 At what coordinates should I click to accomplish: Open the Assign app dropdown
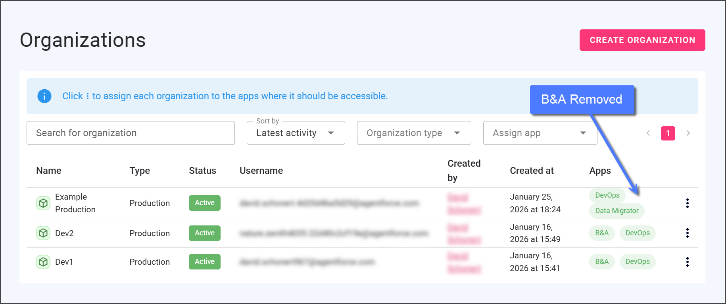(540, 133)
